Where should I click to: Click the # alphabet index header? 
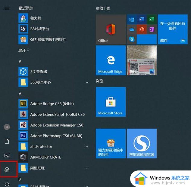point(20,61)
